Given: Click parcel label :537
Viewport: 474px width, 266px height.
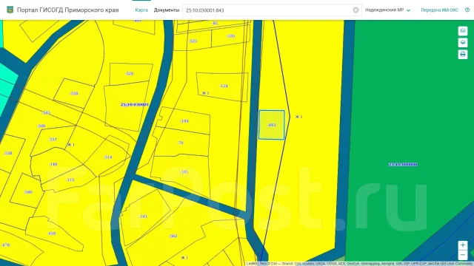Looking at the screenshot, I should click(53, 140).
